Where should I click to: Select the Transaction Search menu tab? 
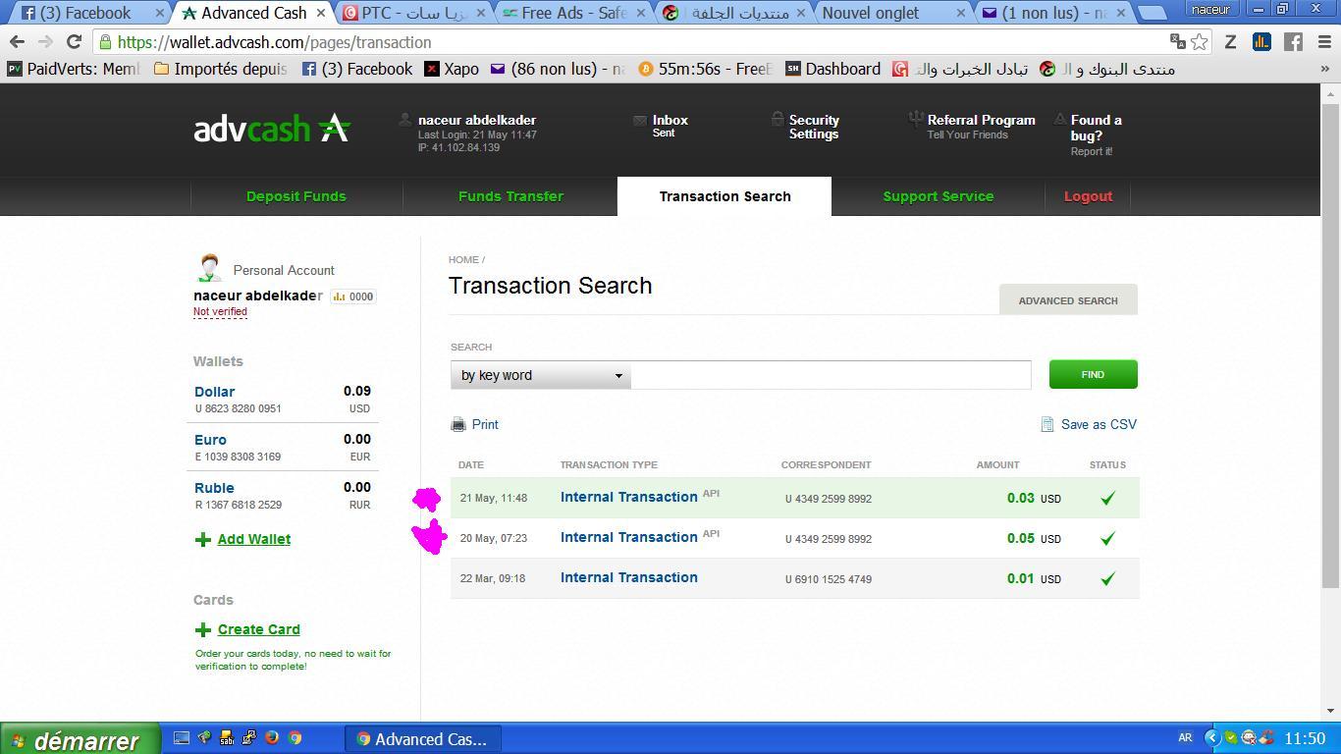[x=724, y=196]
